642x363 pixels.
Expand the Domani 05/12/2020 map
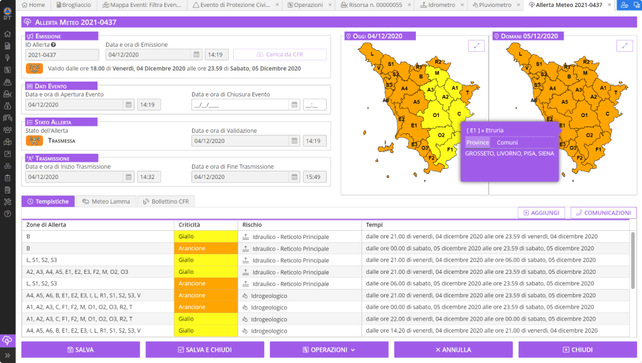click(x=624, y=46)
